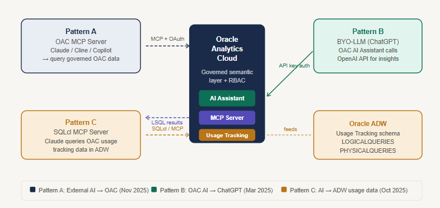Viewport: 440px width, 208px height.
Task: Click the Pattern B heading
Action: (x=368, y=31)
